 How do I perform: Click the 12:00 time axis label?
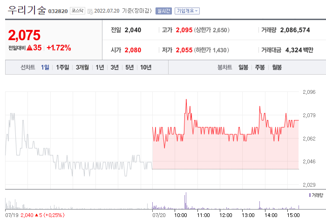tap(225, 215)
